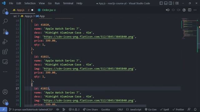The image size is (200, 112).
Task: Toggle Spell checker in status bar
Action: pyautogui.click(x=165, y=110)
